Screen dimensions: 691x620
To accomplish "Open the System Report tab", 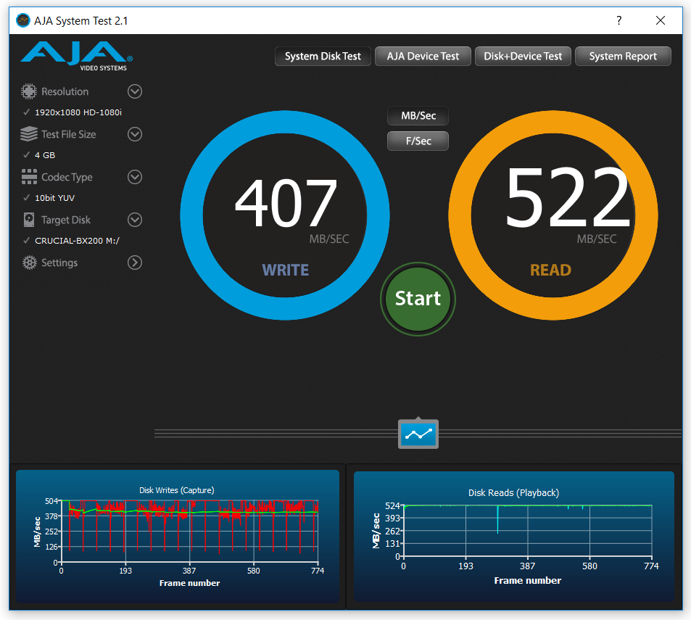I will pos(623,57).
